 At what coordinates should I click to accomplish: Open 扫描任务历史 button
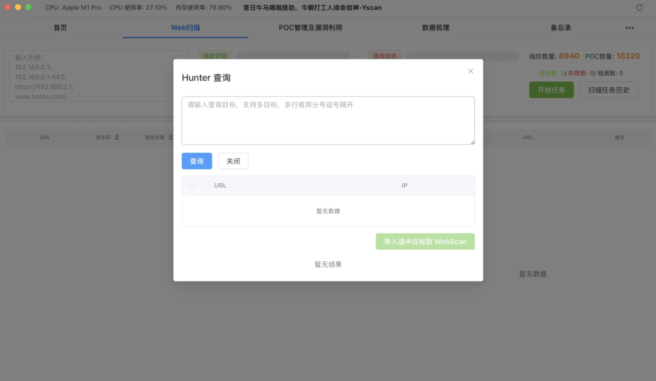(x=609, y=90)
